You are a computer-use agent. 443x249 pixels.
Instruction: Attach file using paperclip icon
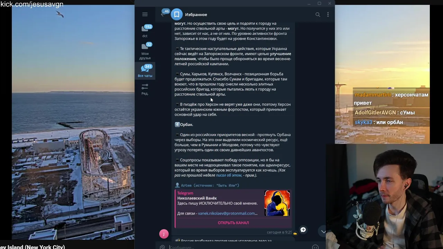point(162,247)
